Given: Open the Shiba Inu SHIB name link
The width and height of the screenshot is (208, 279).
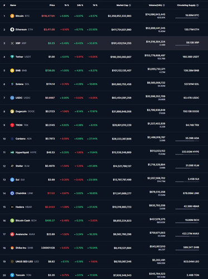Looking at the screenshot, I should coord(24,248).
